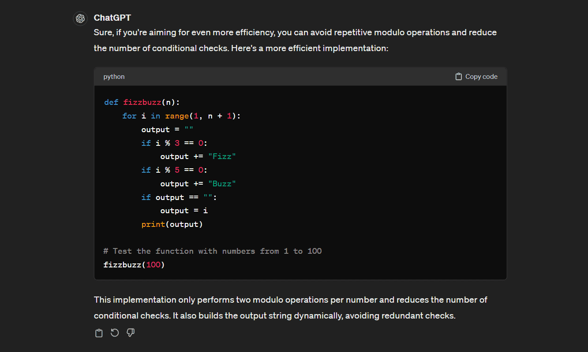
Task: Click the "python" language label
Action: click(x=114, y=77)
